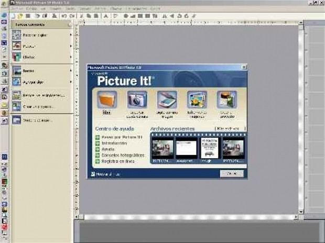Screen dimensions: 325x243
Task: Click the Redo arrow in toolbar
Action: pyautogui.click(x=72, y=16)
